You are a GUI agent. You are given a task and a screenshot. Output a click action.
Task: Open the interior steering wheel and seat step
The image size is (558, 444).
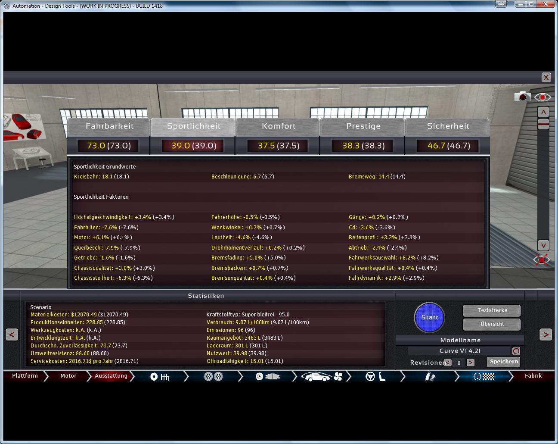coord(375,376)
